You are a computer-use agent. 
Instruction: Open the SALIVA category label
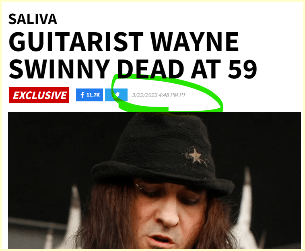pyautogui.click(x=33, y=19)
